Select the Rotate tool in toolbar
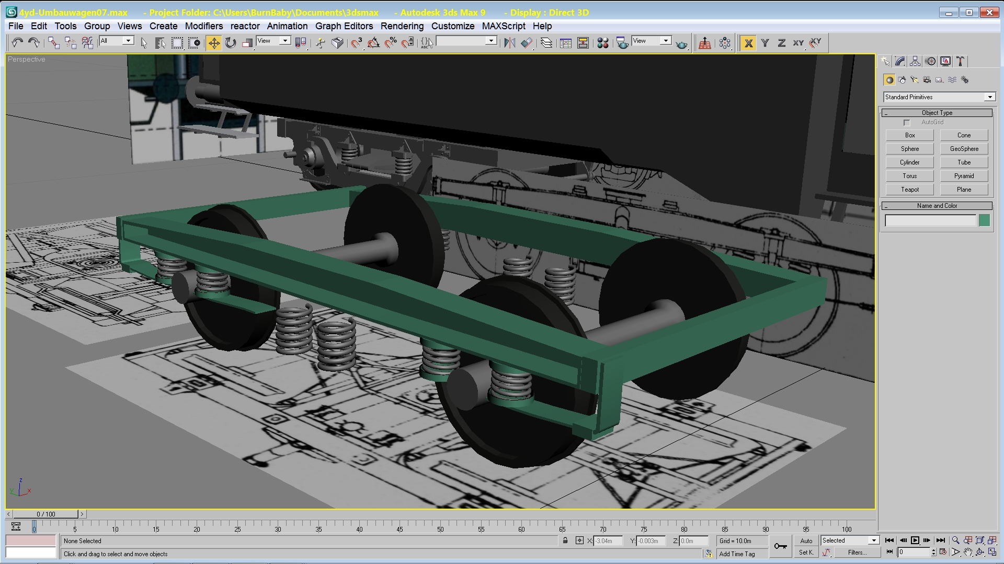This screenshot has height=564, width=1004. pos(231,43)
